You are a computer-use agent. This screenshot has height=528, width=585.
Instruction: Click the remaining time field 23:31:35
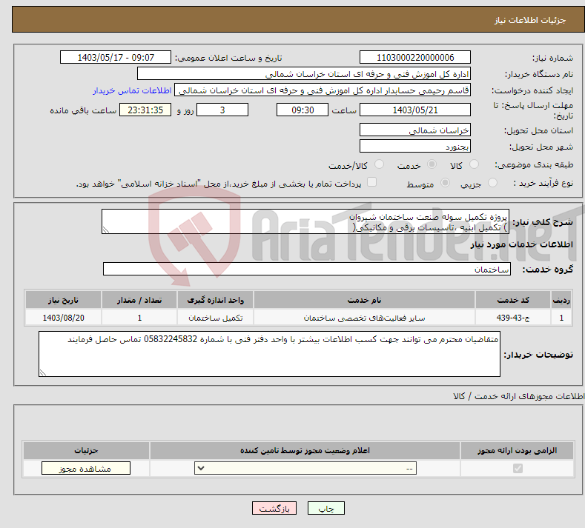145,110
